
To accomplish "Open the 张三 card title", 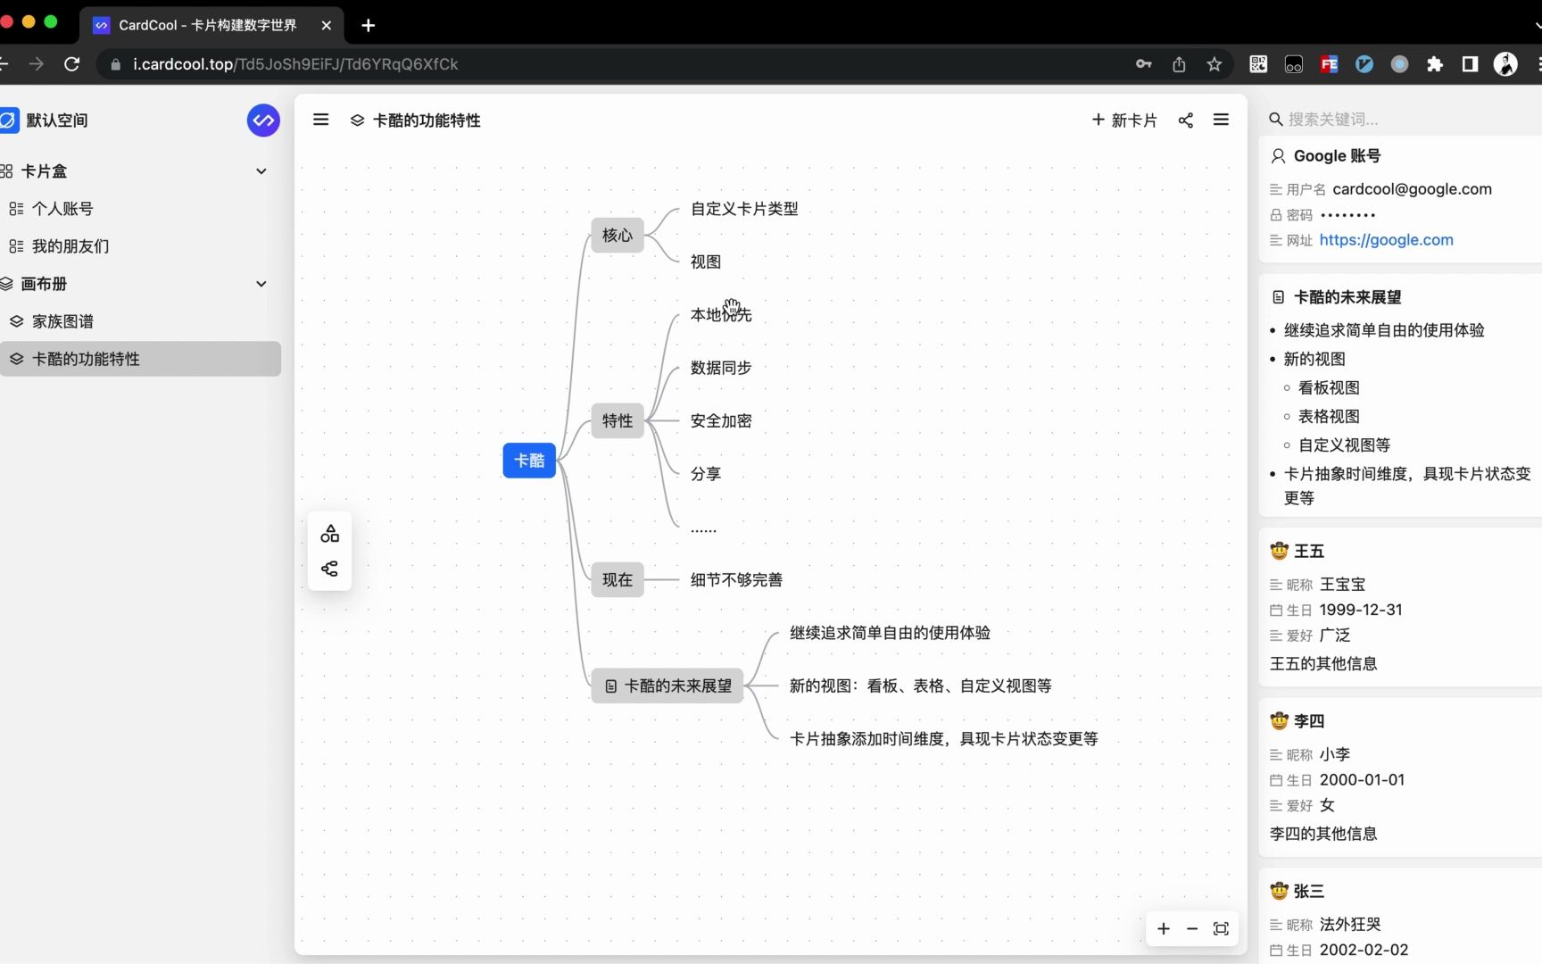I will (1309, 891).
